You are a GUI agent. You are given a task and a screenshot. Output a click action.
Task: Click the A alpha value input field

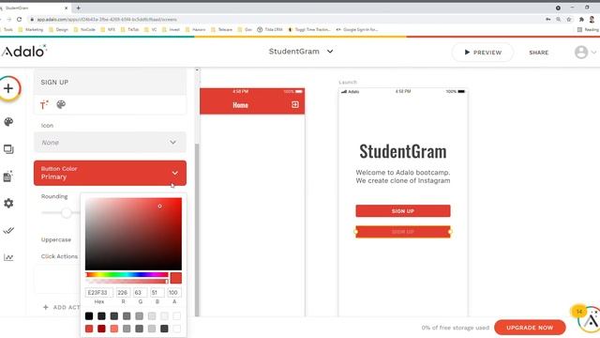(x=174, y=292)
